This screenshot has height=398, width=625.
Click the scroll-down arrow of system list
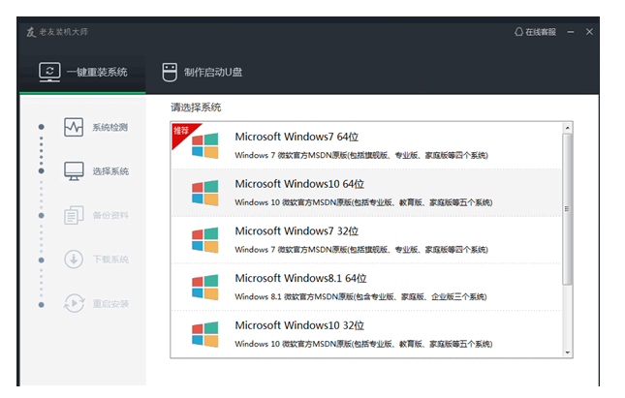tap(567, 352)
